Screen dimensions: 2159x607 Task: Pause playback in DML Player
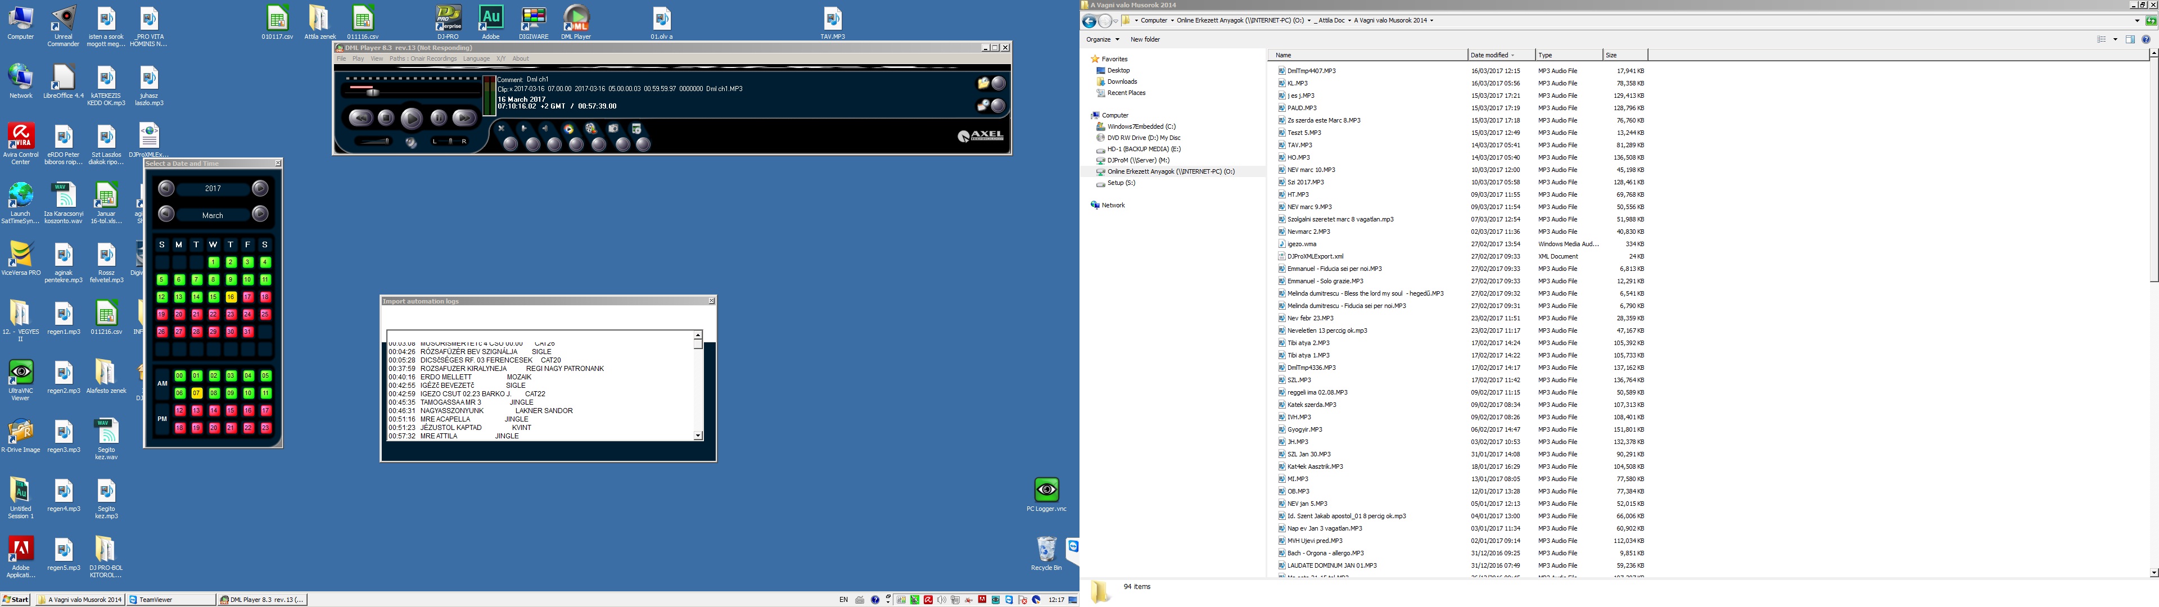[439, 118]
